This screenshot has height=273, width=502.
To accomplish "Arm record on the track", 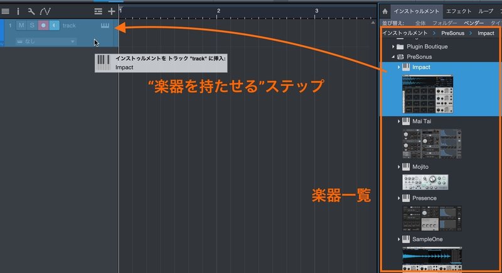I will coord(43,25).
